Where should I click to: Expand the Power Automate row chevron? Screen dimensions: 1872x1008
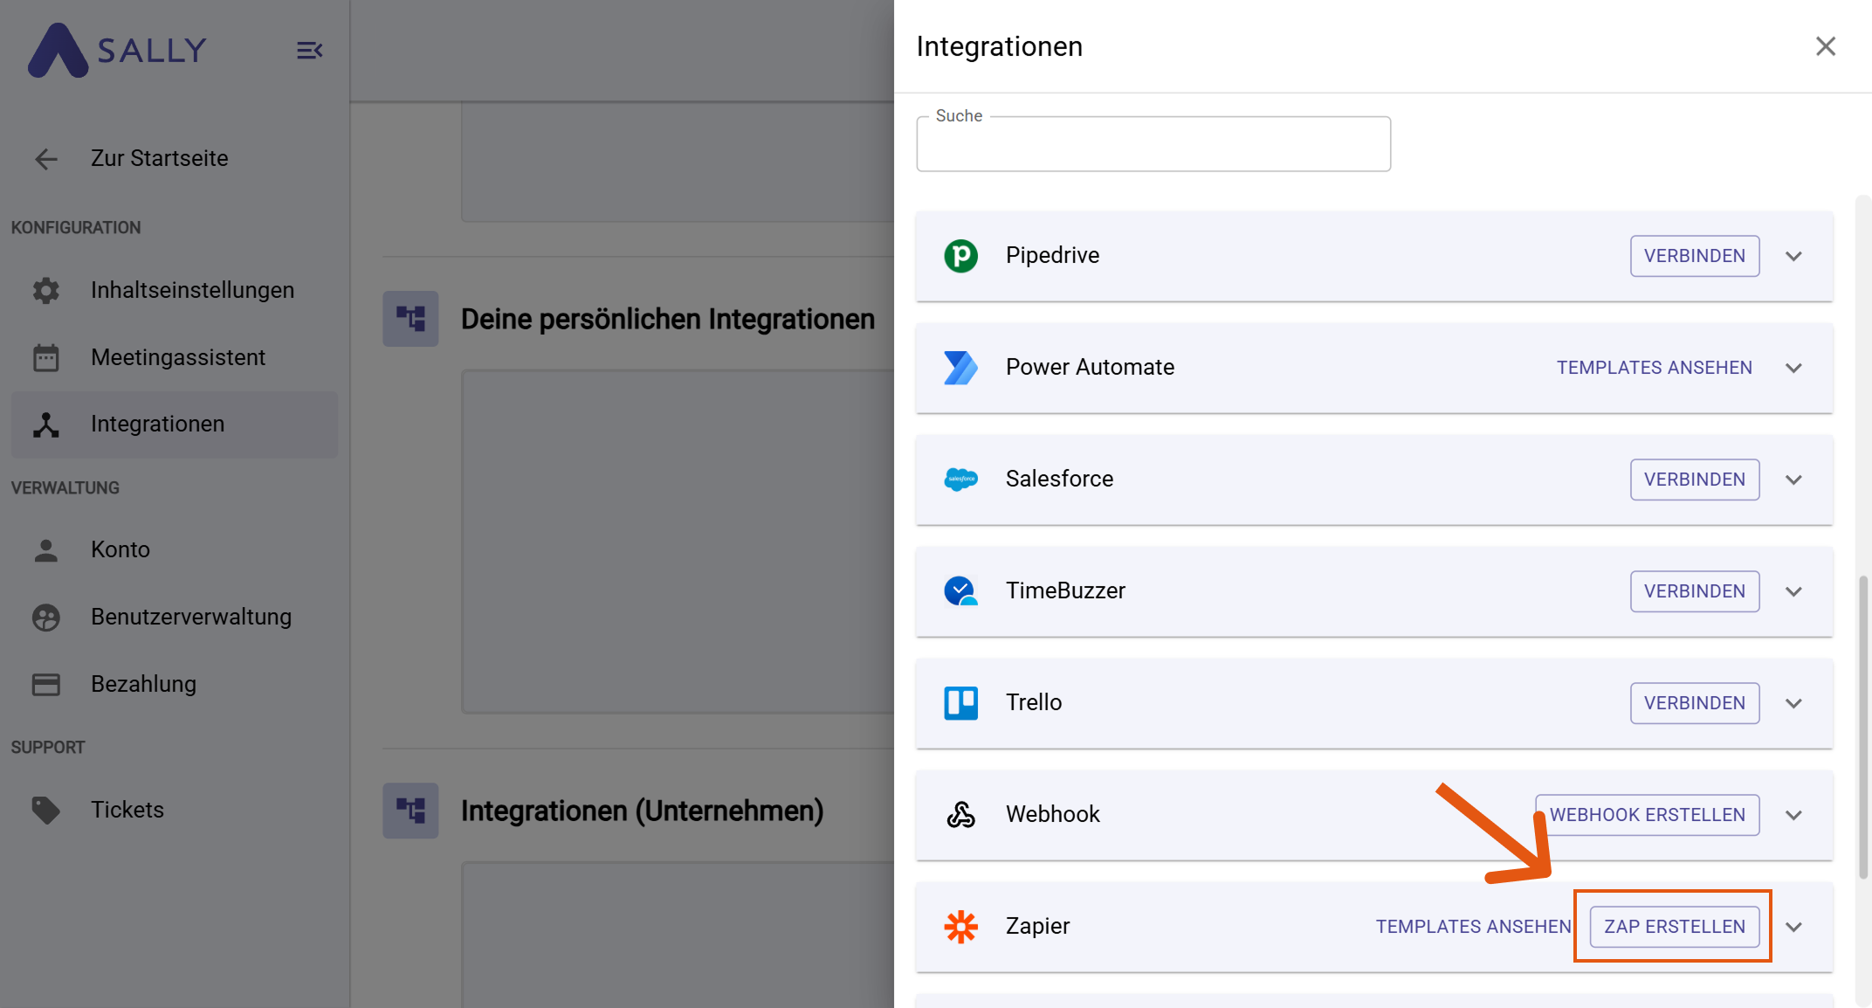[x=1794, y=368]
